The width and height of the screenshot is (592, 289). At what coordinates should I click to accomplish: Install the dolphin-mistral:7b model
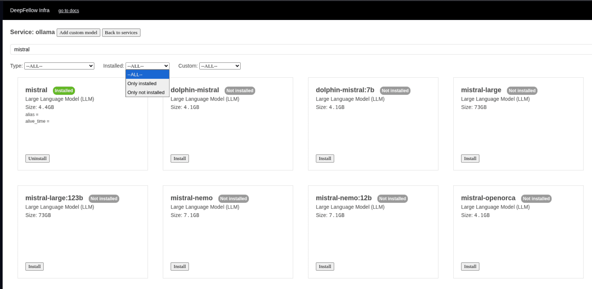pyautogui.click(x=324, y=158)
